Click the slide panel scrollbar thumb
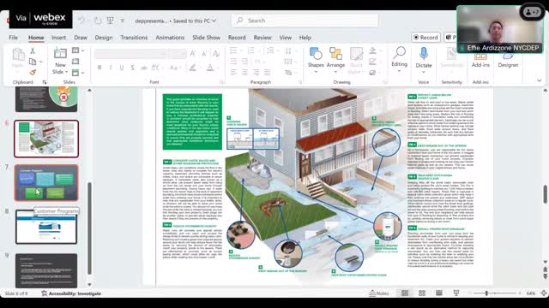Screen dimensions: 549x308 [89, 228]
